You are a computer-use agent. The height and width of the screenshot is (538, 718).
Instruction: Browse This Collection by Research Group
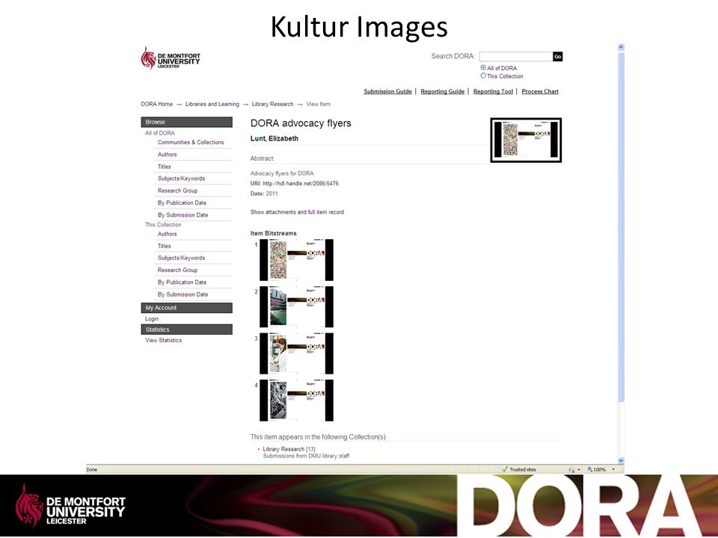(178, 270)
